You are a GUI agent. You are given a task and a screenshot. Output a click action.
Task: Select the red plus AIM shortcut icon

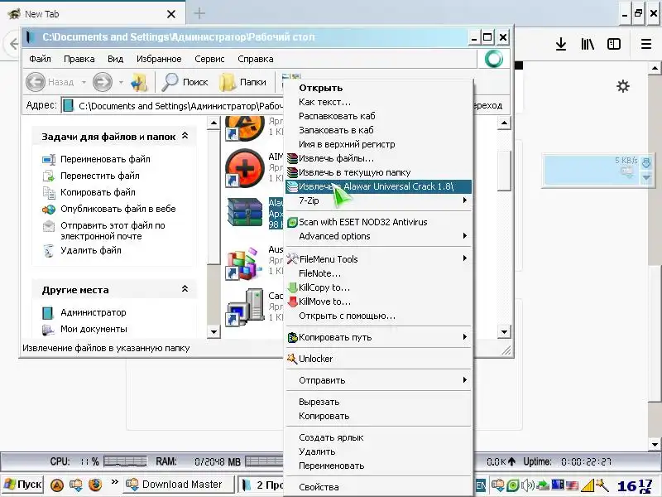pos(245,168)
